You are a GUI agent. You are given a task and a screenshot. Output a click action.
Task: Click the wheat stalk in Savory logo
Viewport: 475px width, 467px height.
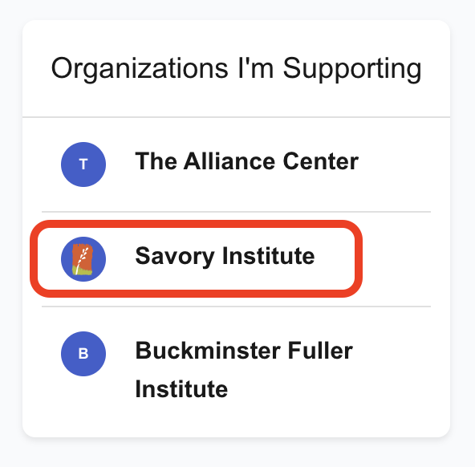tap(82, 259)
